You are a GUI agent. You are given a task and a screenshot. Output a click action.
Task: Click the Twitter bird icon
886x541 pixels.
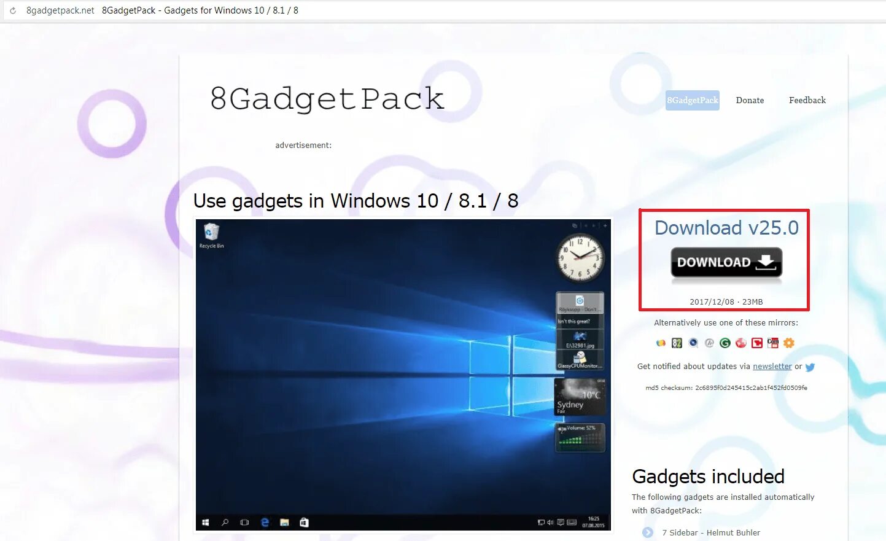click(x=810, y=367)
